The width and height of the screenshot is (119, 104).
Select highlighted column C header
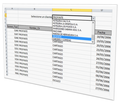click(72, 10)
